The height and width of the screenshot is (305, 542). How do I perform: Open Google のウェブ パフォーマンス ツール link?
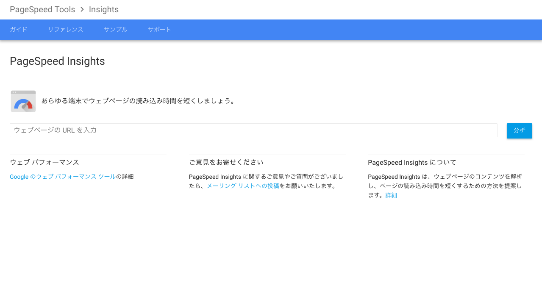(x=63, y=177)
